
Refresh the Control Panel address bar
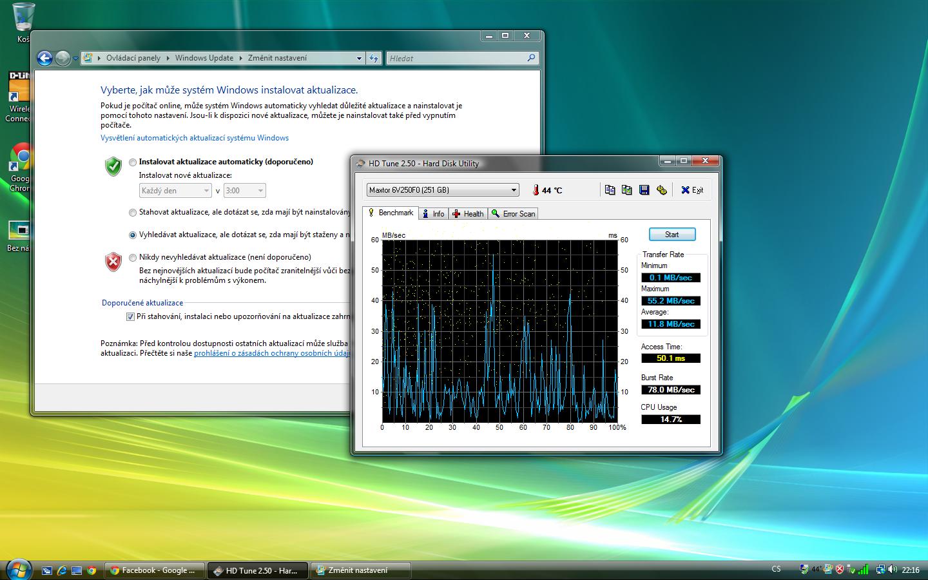(x=374, y=58)
